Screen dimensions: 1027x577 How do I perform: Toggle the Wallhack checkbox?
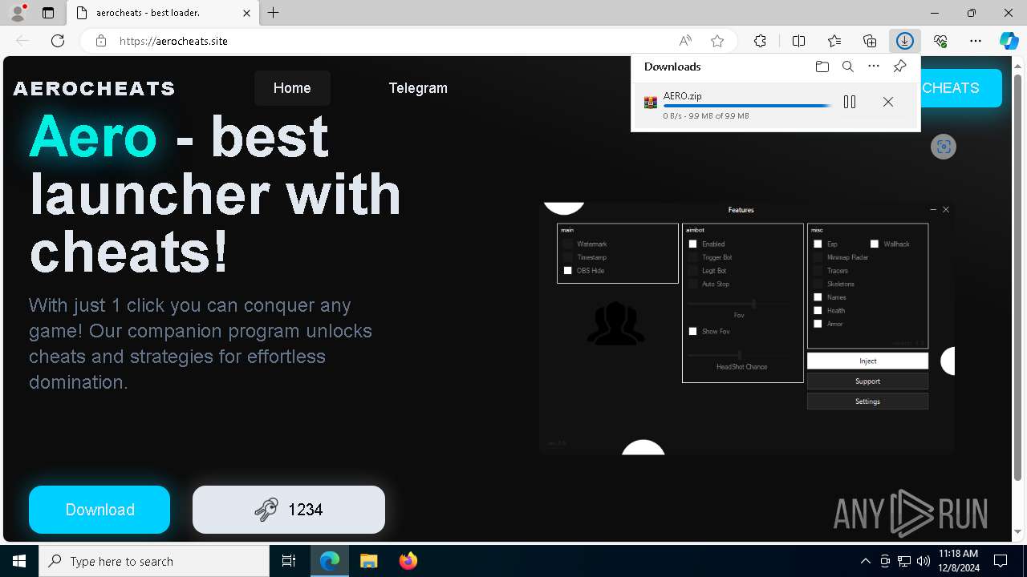875,244
